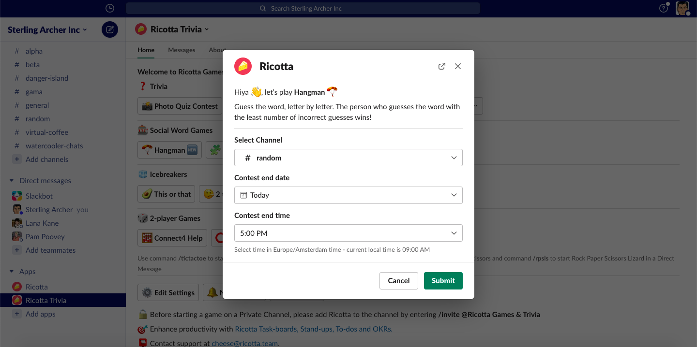Pop out the Ricotta dialog window
697x347 pixels.
click(441, 66)
